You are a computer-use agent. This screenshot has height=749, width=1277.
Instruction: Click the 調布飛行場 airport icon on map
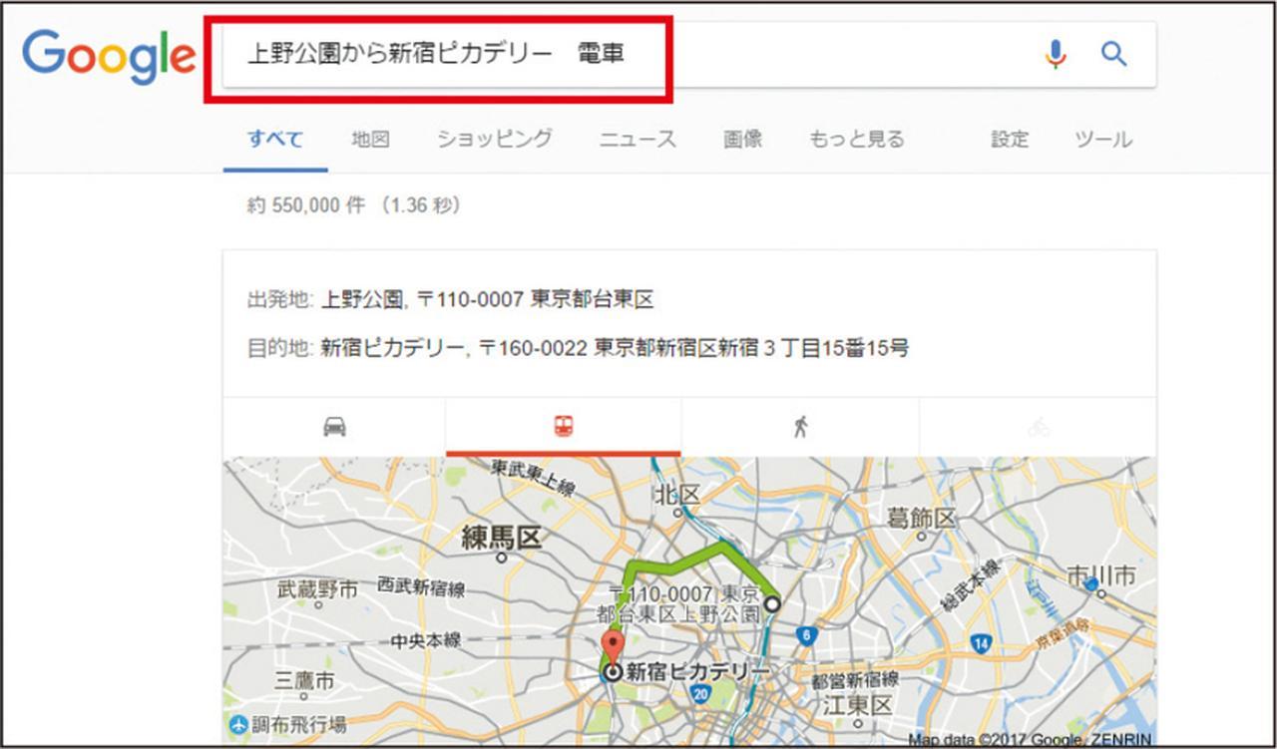click(237, 724)
